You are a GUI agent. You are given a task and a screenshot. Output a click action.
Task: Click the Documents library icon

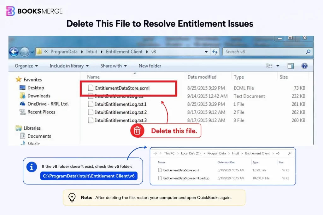coord(23,136)
